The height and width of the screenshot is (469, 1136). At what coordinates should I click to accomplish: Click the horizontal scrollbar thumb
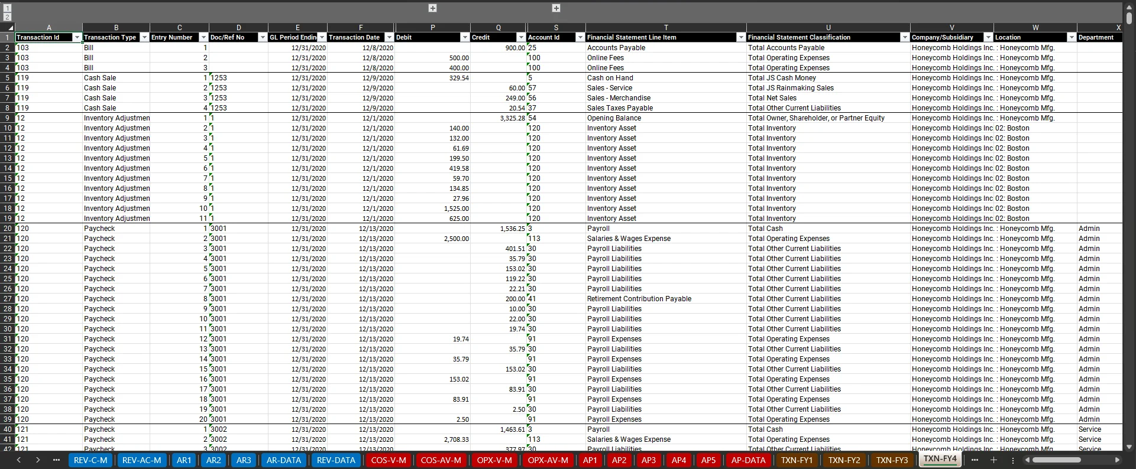(1057, 460)
